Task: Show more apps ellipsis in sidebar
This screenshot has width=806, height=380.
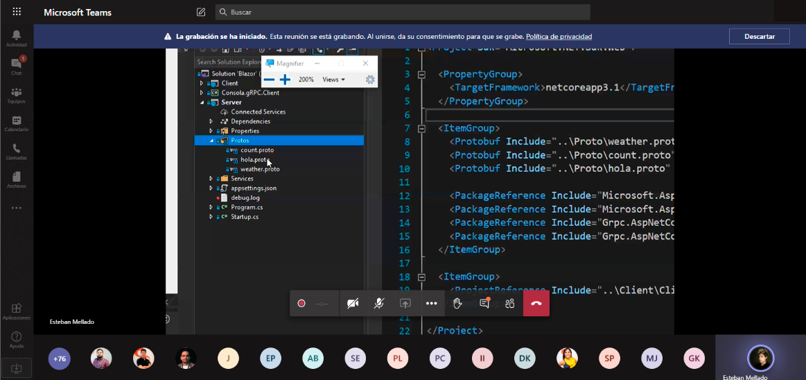Action: coord(17,208)
